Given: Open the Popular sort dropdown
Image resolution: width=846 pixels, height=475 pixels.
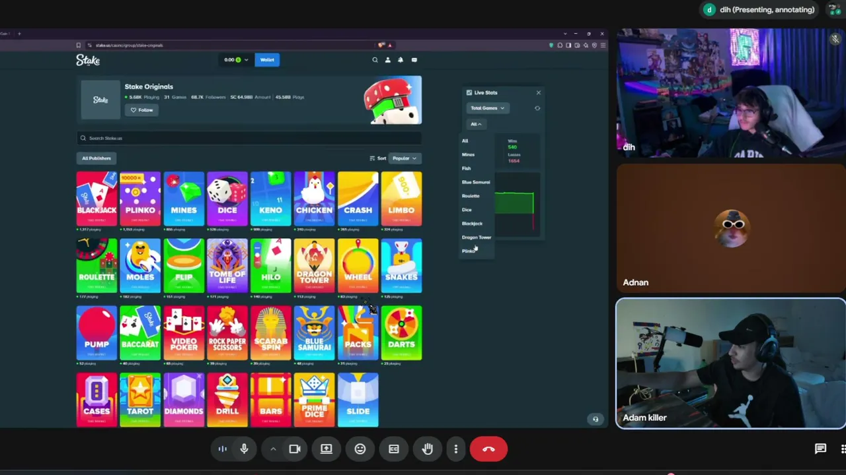Looking at the screenshot, I should click(404, 158).
